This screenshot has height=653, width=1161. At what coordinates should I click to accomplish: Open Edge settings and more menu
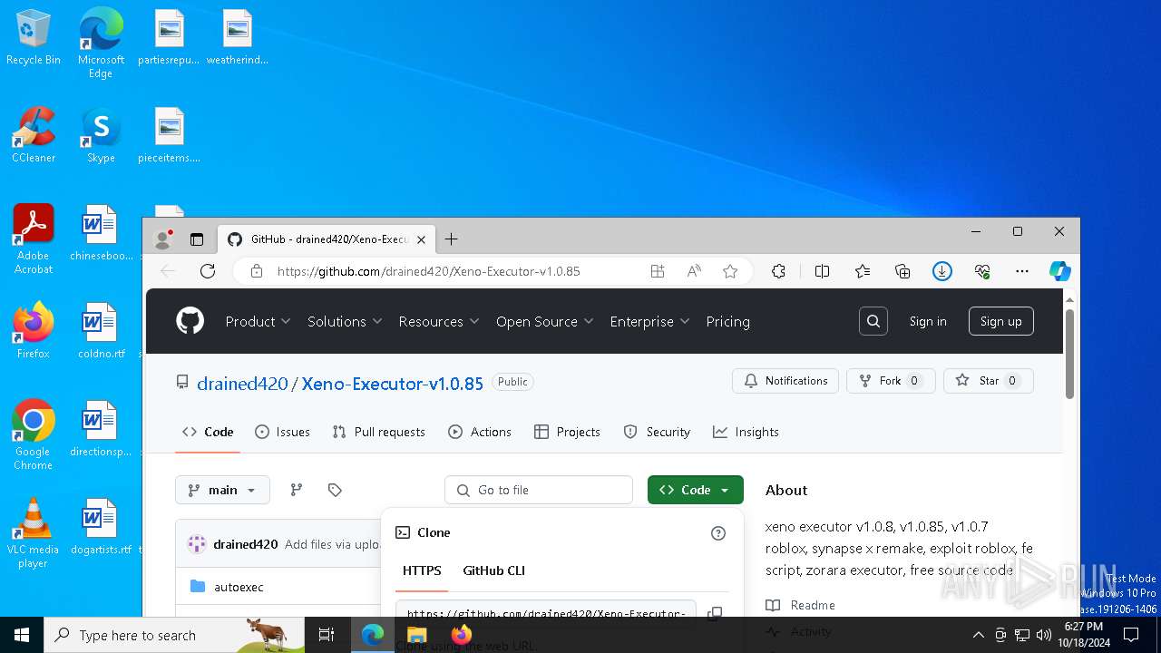1022,271
